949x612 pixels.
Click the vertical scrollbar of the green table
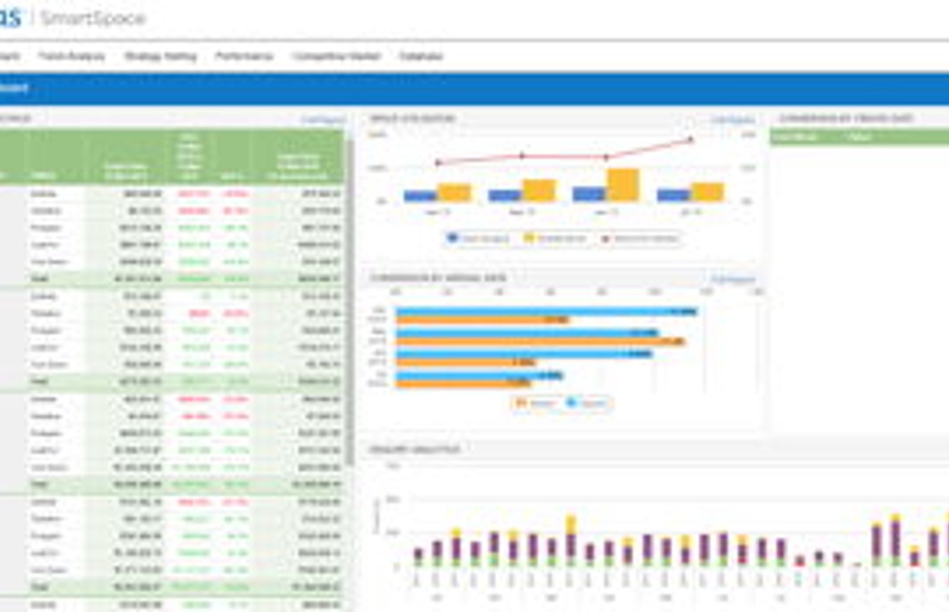pyautogui.click(x=351, y=302)
